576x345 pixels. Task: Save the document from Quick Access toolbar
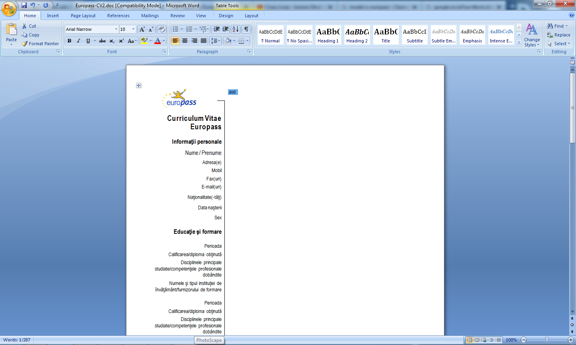24,5
